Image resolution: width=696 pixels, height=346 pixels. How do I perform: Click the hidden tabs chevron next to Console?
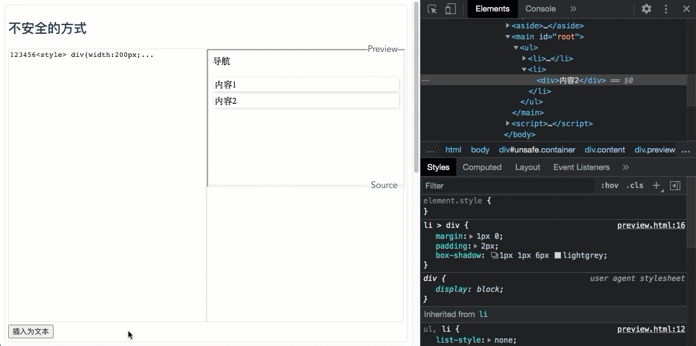pos(574,9)
